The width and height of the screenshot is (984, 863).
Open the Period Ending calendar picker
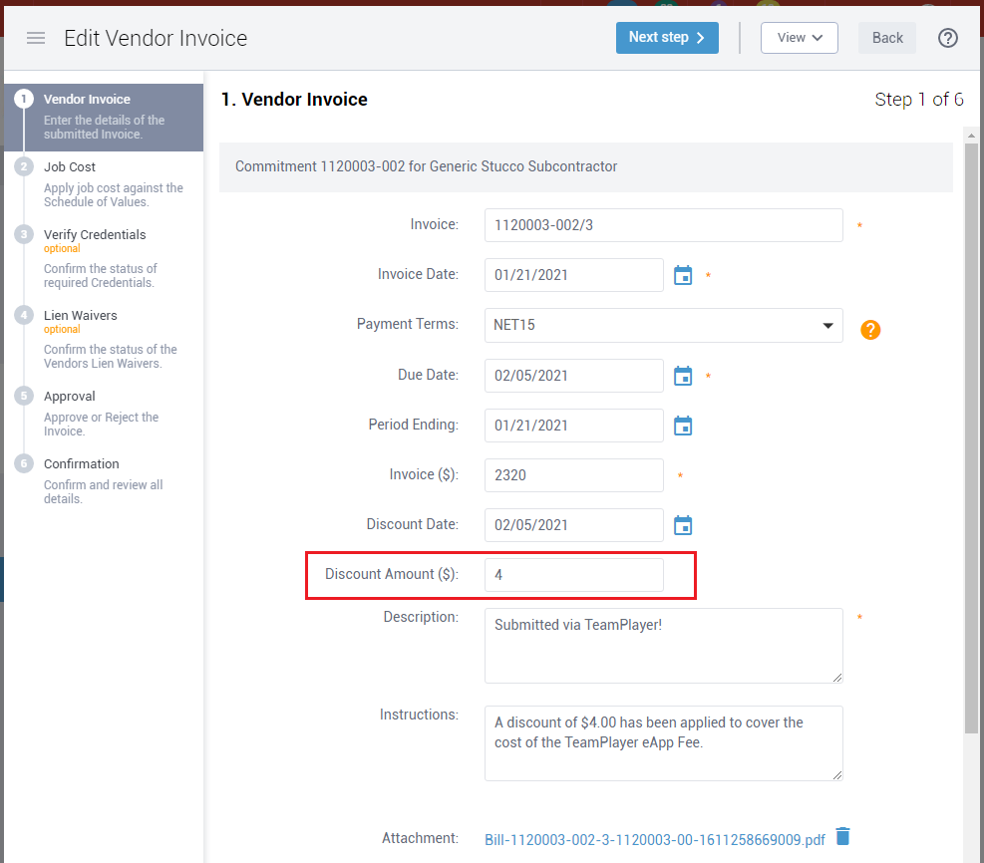coord(683,426)
